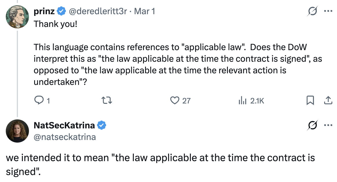Click Grok icon on prinz's tweet
The height and width of the screenshot is (182, 337).
click(313, 12)
